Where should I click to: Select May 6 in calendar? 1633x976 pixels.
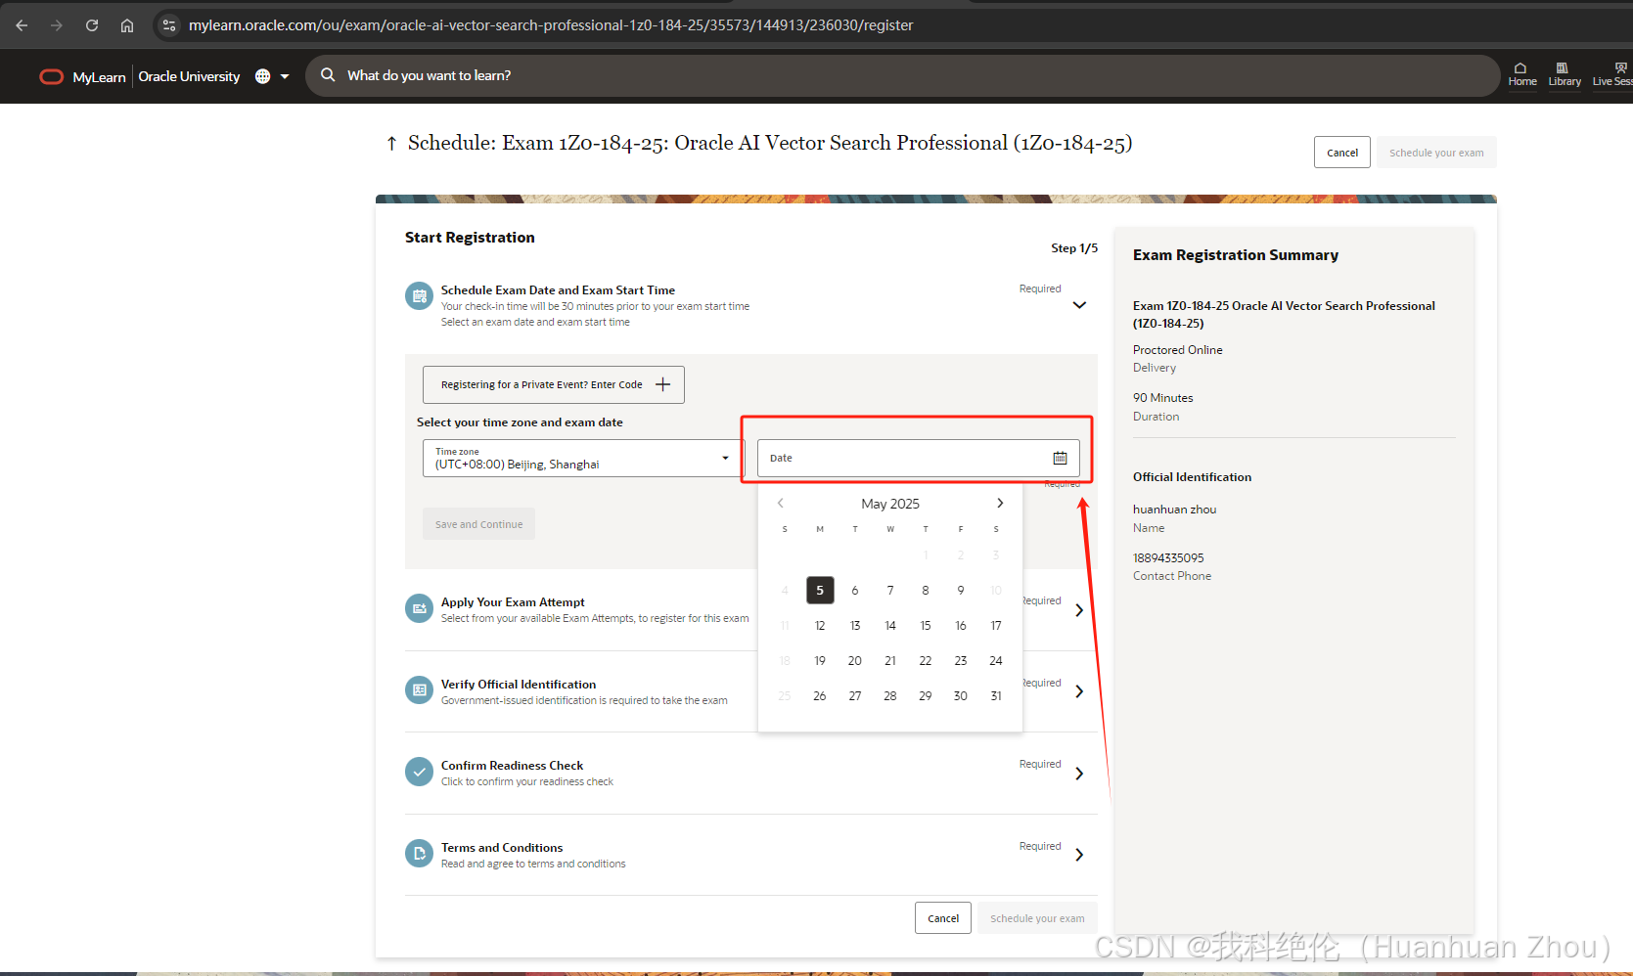pyautogui.click(x=855, y=591)
